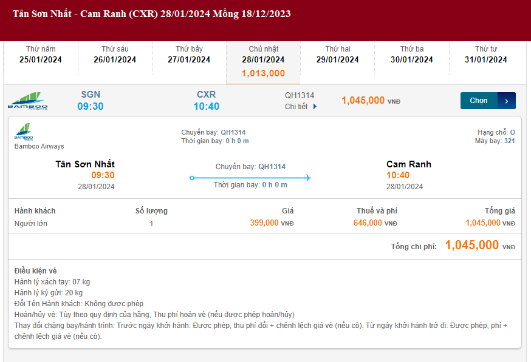Switch to Thứ ba 30/01/2024 tab
The height and width of the screenshot is (362, 531).
point(411,55)
